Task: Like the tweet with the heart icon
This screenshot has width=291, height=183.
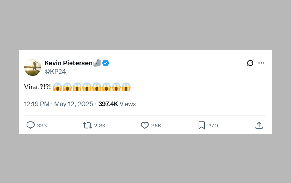Action: pos(145,125)
